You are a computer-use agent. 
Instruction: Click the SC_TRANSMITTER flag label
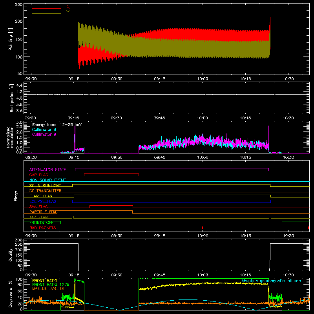tap(46, 190)
